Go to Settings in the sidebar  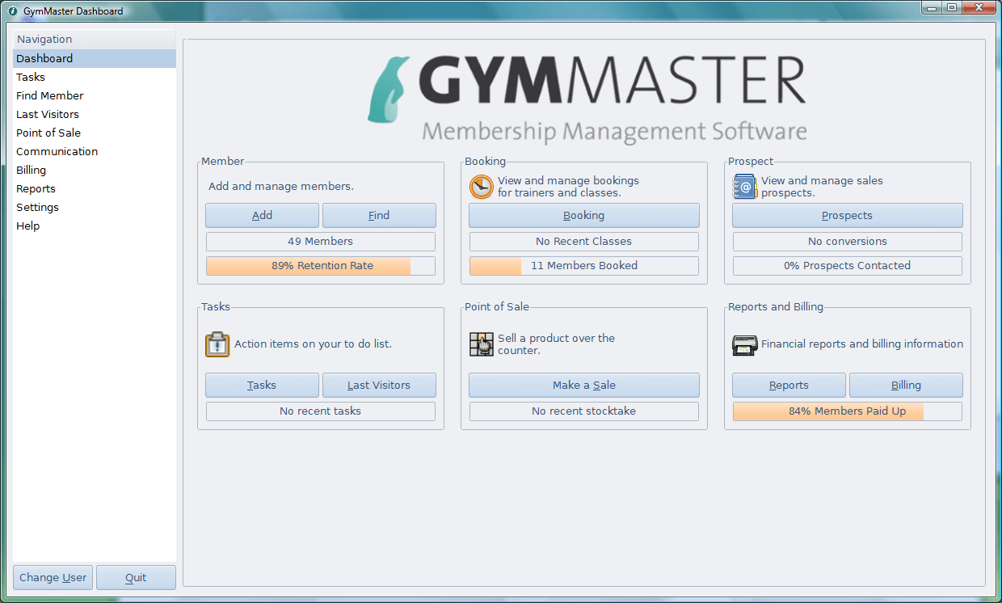tap(38, 207)
